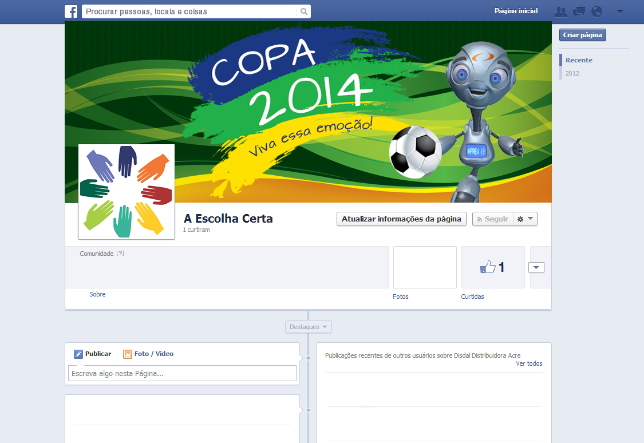Select Recente in the timeline navigation
This screenshot has width=644, height=443.
579,60
